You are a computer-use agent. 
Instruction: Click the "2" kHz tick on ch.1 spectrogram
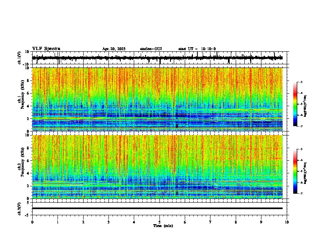tap(28, 119)
